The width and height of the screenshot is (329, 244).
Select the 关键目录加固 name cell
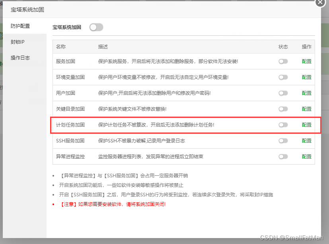pos(70,109)
